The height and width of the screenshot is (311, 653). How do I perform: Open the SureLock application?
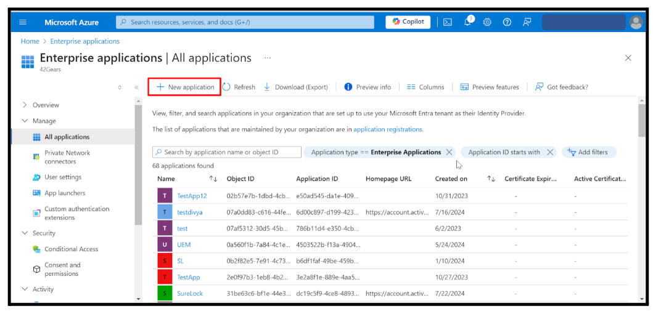(x=190, y=294)
